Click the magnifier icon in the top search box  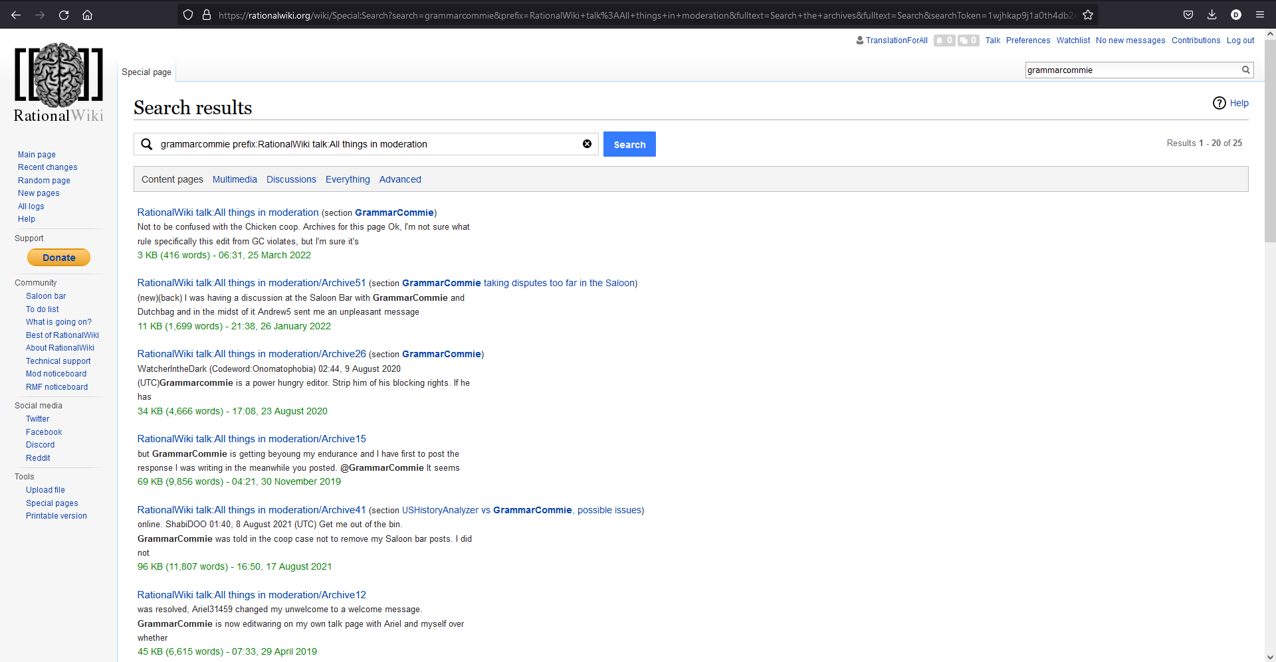[x=1246, y=70]
